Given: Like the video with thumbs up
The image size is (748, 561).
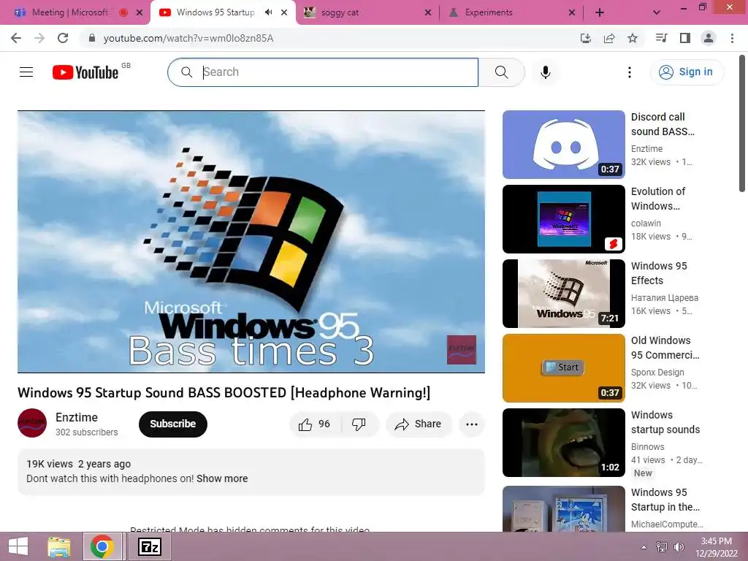Looking at the screenshot, I should (x=315, y=424).
